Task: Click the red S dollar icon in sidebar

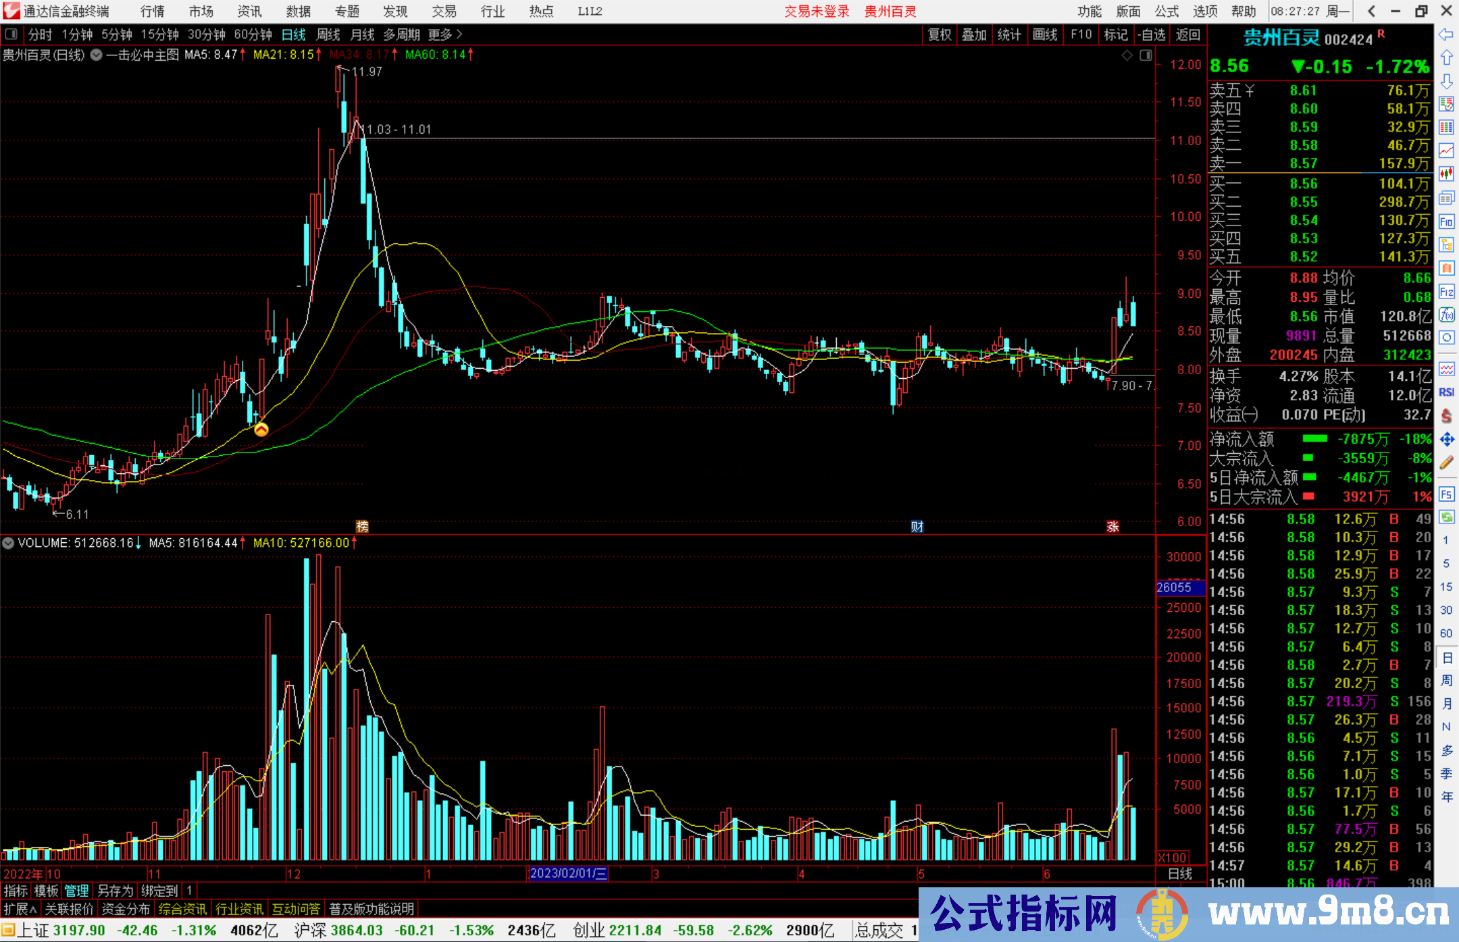Action: coord(1446,416)
